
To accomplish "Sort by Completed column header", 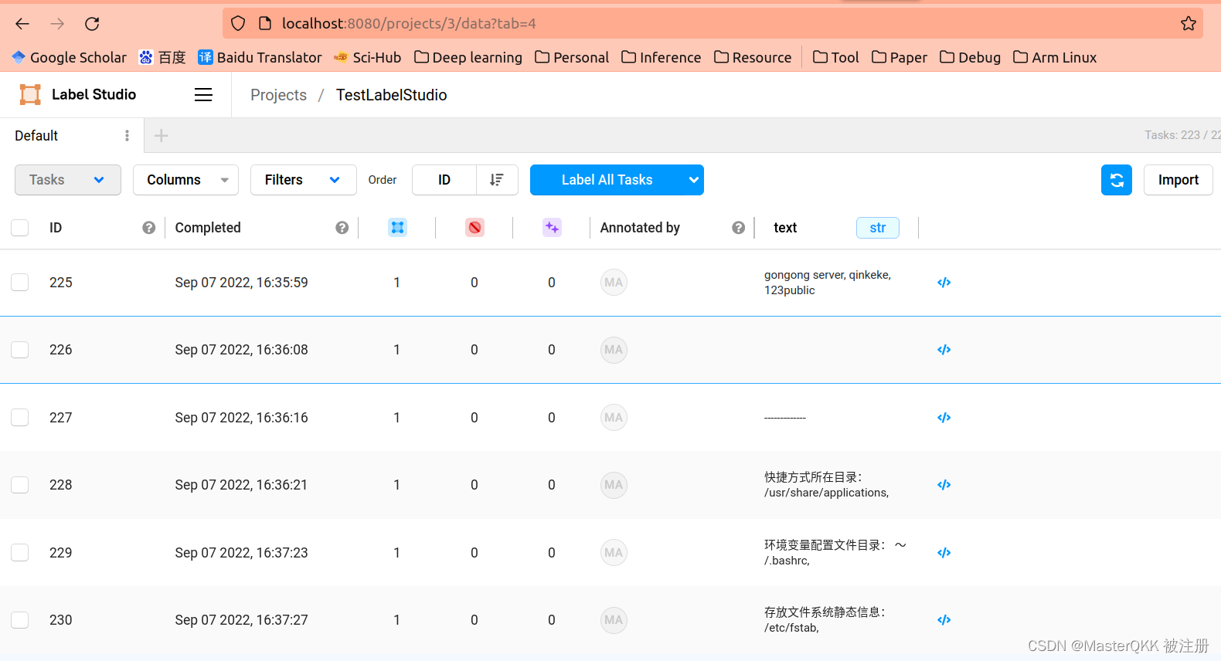I will coord(208,228).
